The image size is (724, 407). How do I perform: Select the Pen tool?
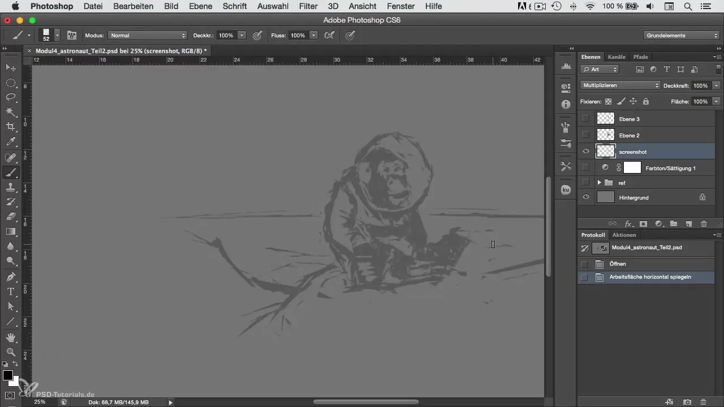click(x=11, y=277)
